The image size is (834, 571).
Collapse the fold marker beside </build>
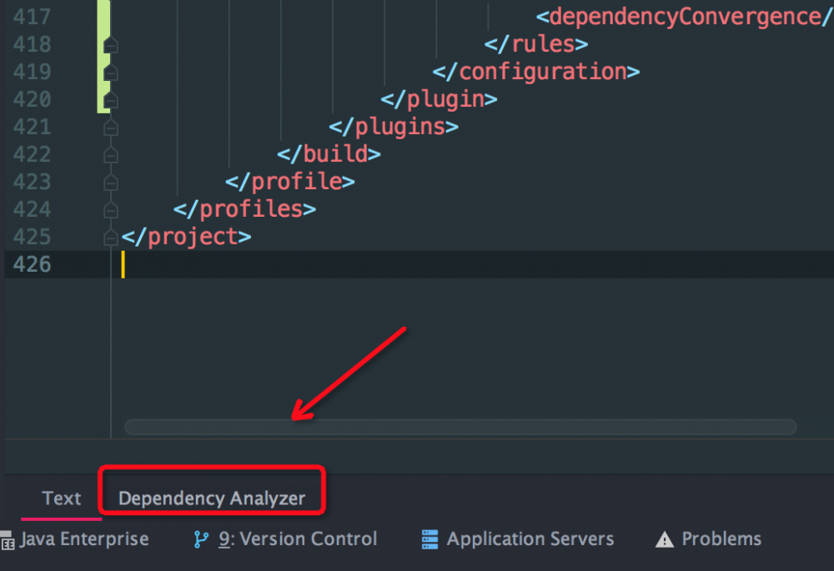(110, 155)
